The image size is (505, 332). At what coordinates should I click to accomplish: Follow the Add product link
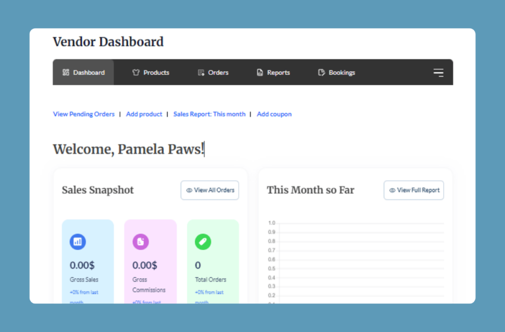point(144,114)
